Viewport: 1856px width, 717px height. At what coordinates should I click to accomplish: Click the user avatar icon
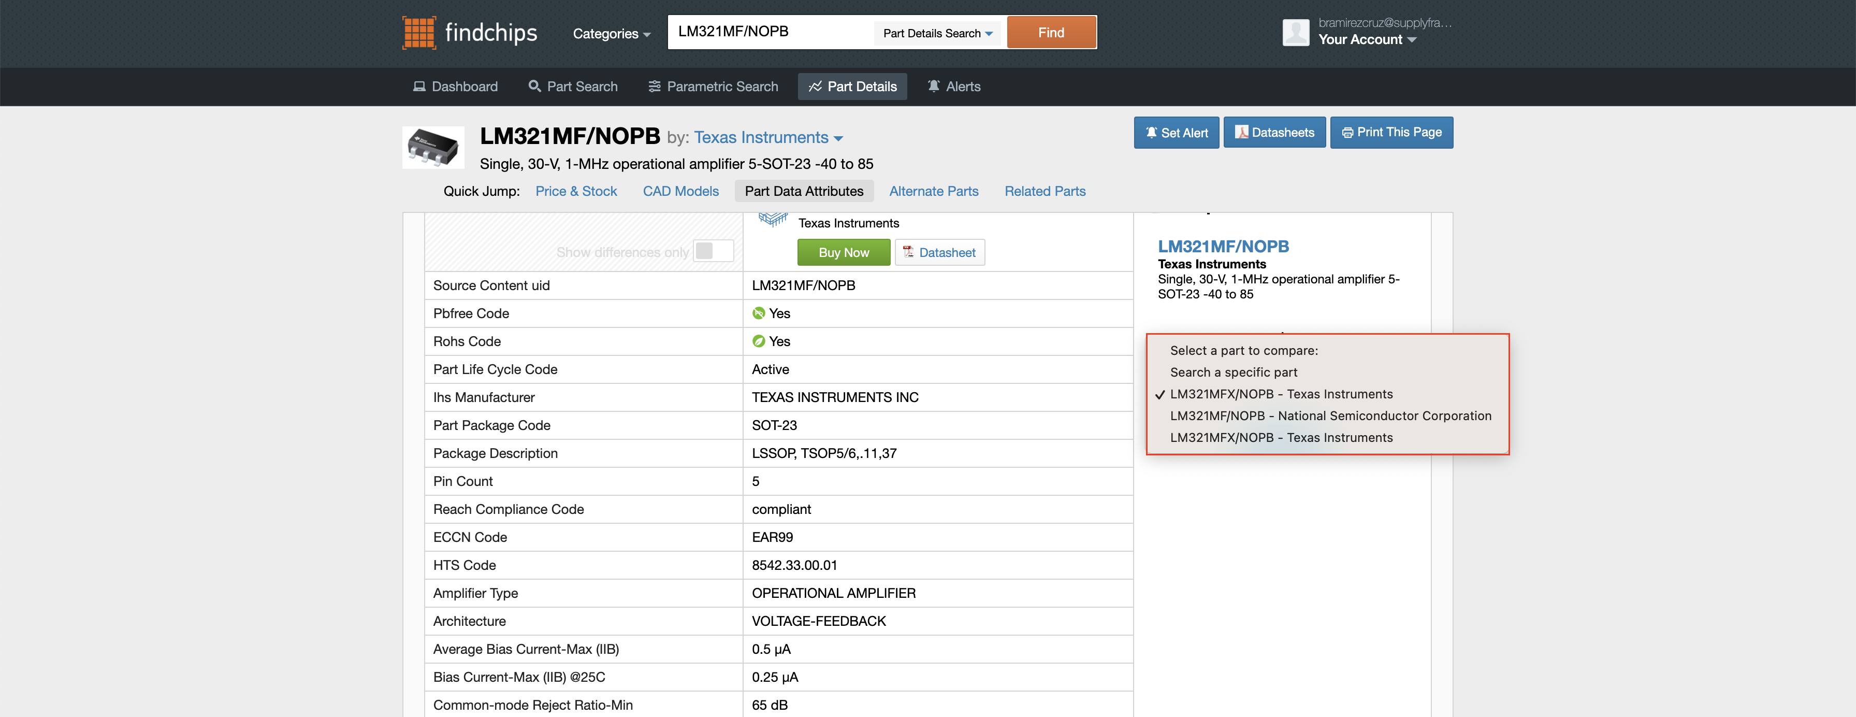[1296, 33]
